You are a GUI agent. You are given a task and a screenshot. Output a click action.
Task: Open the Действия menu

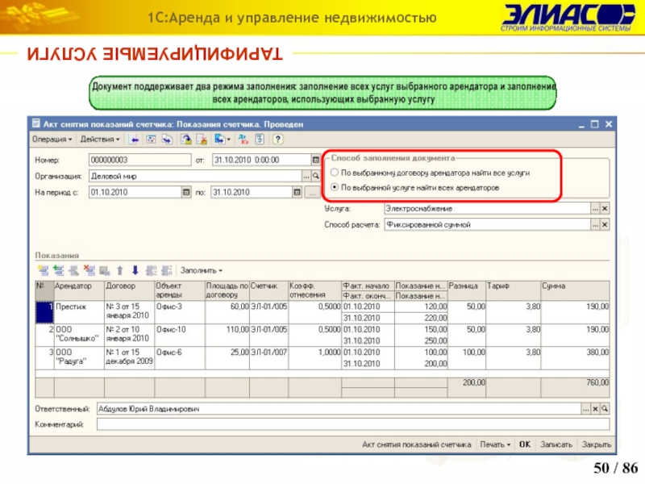coord(100,140)
